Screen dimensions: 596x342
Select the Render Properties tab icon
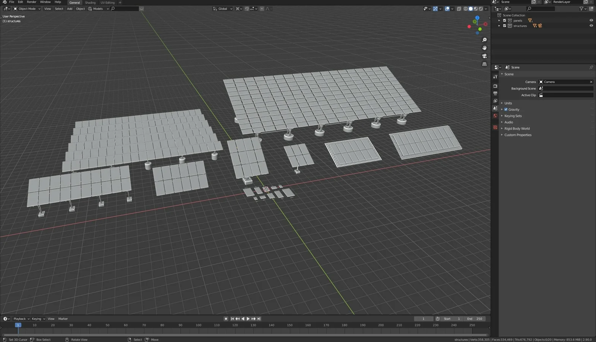(495, 86)
